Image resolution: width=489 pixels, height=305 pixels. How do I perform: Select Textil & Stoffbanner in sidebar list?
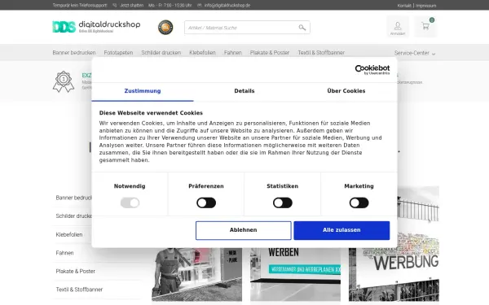tap(79, 290)
